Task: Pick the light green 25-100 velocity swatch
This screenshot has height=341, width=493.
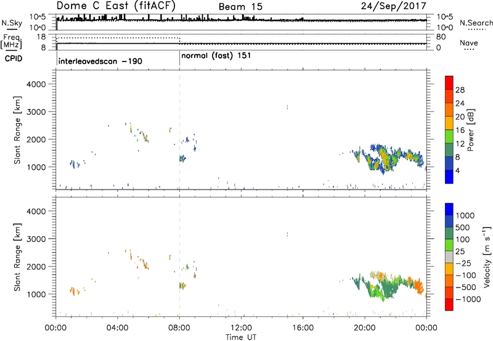Action: pos(449,245)
